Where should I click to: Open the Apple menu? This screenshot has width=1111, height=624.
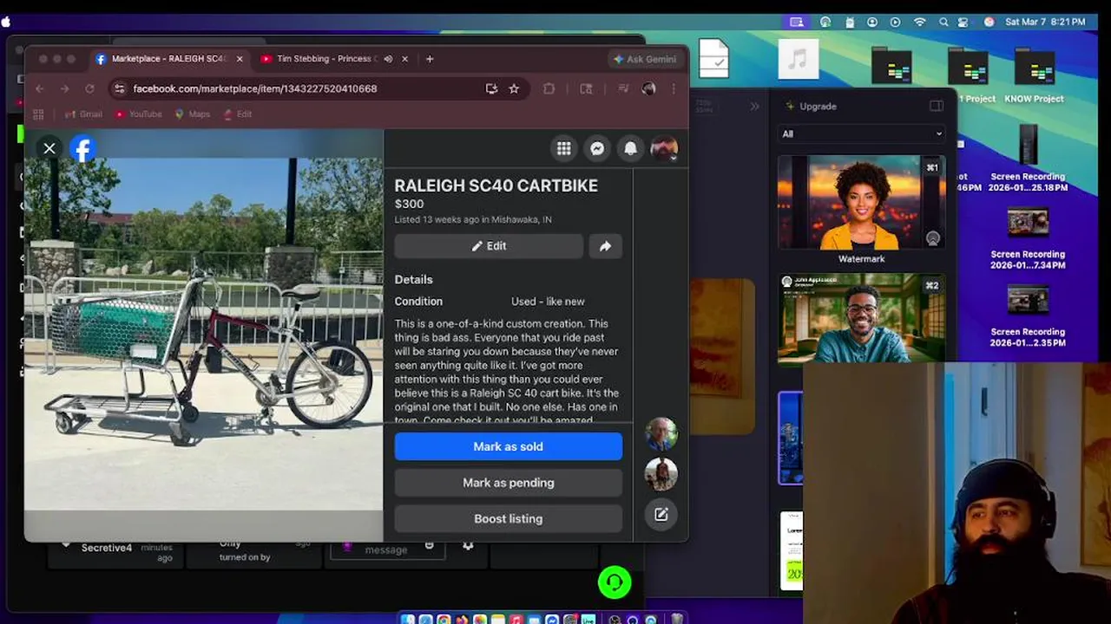point(7,22)
